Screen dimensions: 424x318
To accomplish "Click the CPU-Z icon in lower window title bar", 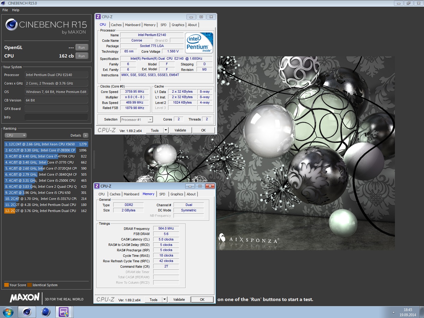I will [x=97, y=186].
